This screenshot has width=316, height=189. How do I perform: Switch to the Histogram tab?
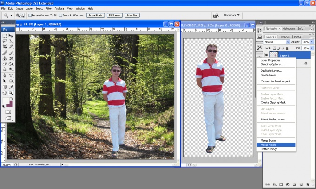coord(289,29)
